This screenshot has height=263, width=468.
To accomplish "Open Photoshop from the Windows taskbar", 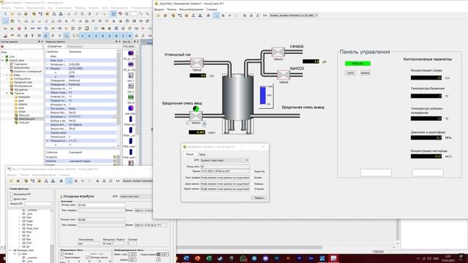I will [276, 258].
